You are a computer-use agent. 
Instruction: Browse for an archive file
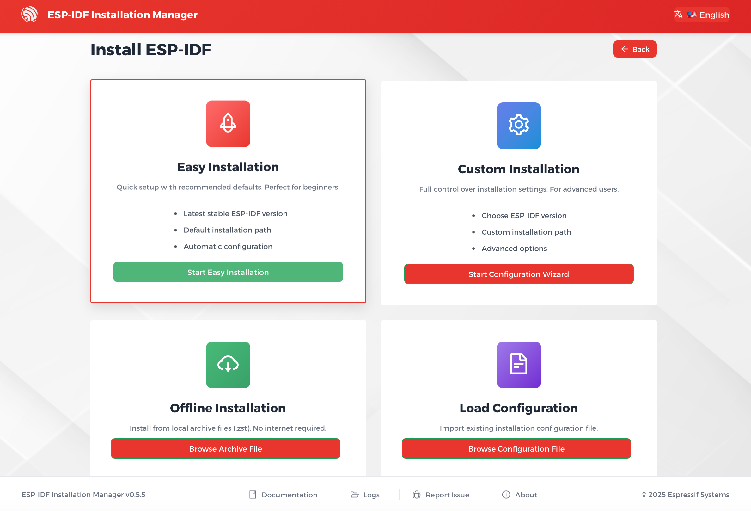point(225,449)
